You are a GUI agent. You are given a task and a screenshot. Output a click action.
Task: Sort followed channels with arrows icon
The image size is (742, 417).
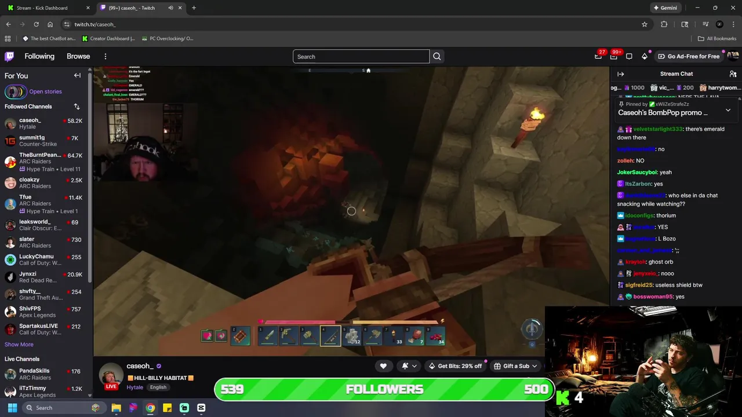[77, 107]
